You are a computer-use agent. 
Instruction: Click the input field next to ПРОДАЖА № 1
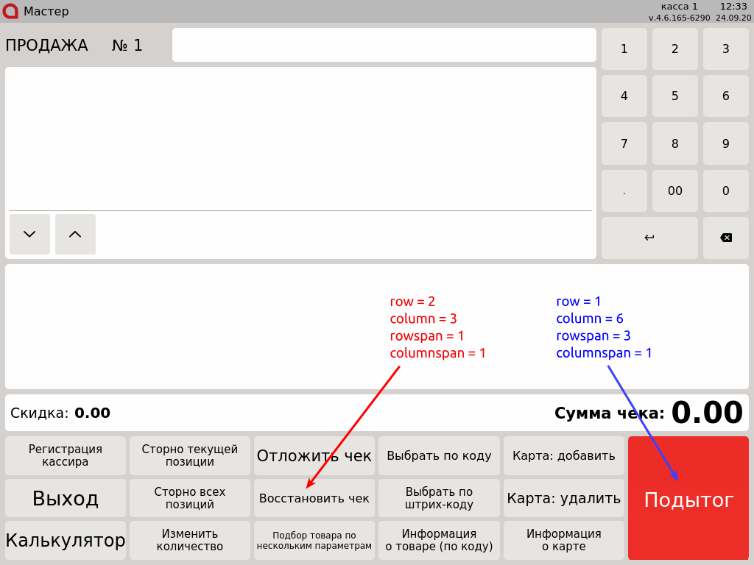pos(384,45)
